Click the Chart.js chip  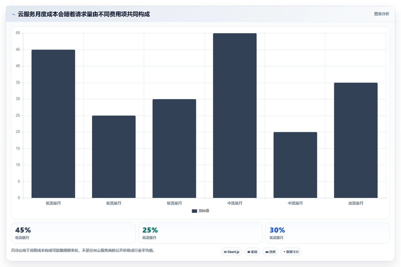(232, 252)
